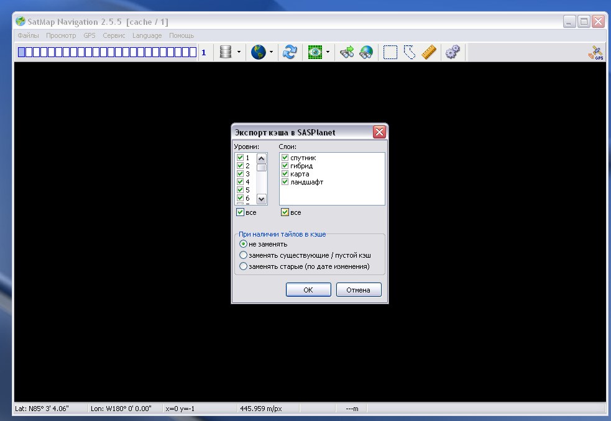Select заменять старые (по дате изменения) option
611x421 pixels.
(x=243, y=266)
